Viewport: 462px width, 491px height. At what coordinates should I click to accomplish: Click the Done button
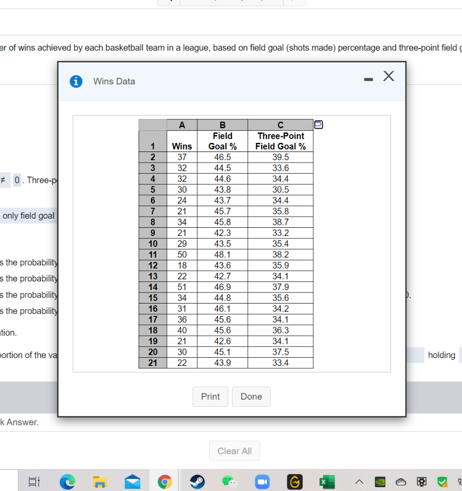click(251, 397)
